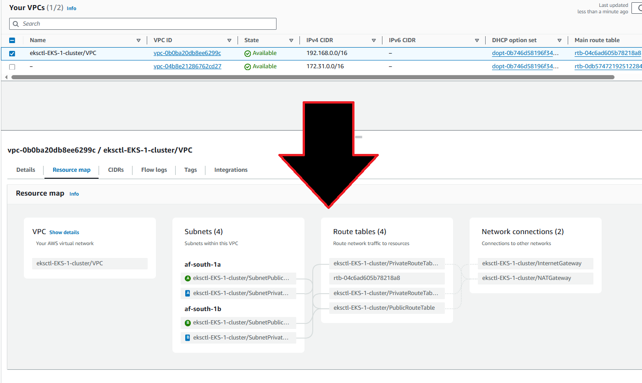The width and height of the screenshot is (642, 383).
Task: Select eksctl-EKS-1-cluster/PublicRouteTable entry
Action: [387, 308]
